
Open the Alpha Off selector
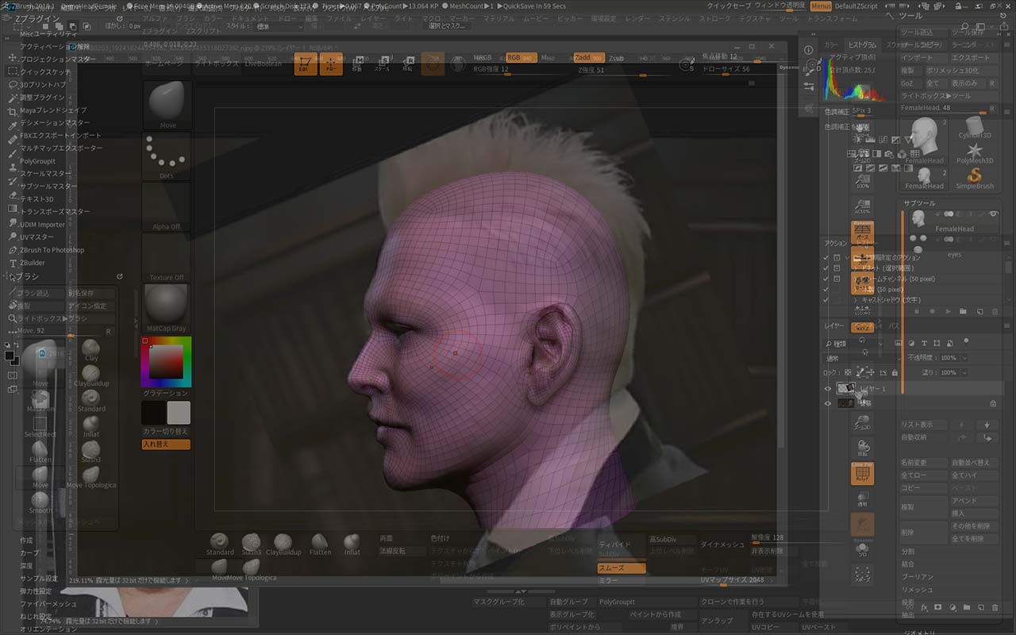167,206
